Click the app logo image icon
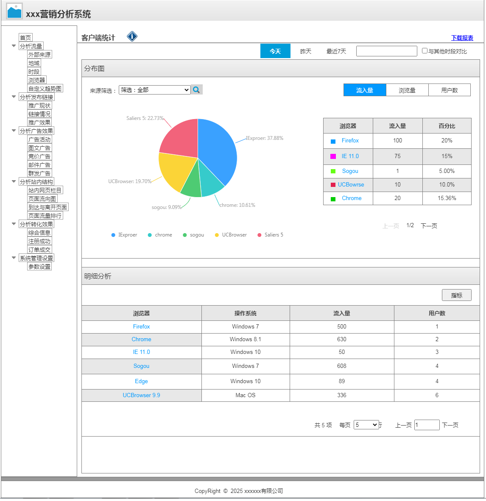This screenshot has width=486, height=501. coord(14,11)
